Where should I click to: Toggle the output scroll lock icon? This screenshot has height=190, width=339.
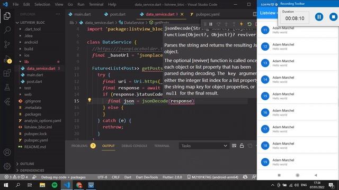click(x=242, y=146)
